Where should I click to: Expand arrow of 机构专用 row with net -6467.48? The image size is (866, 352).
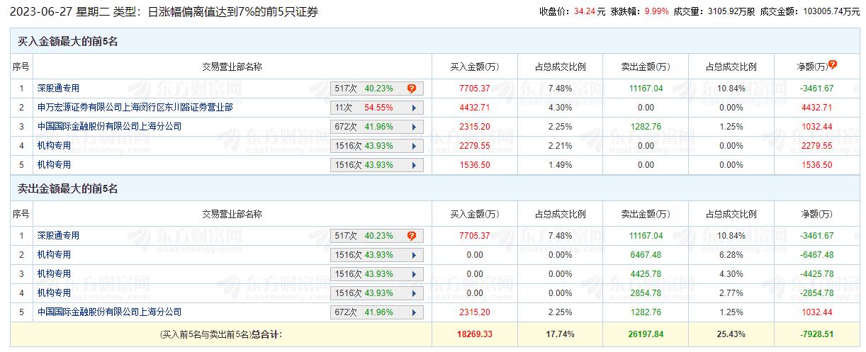412,255
